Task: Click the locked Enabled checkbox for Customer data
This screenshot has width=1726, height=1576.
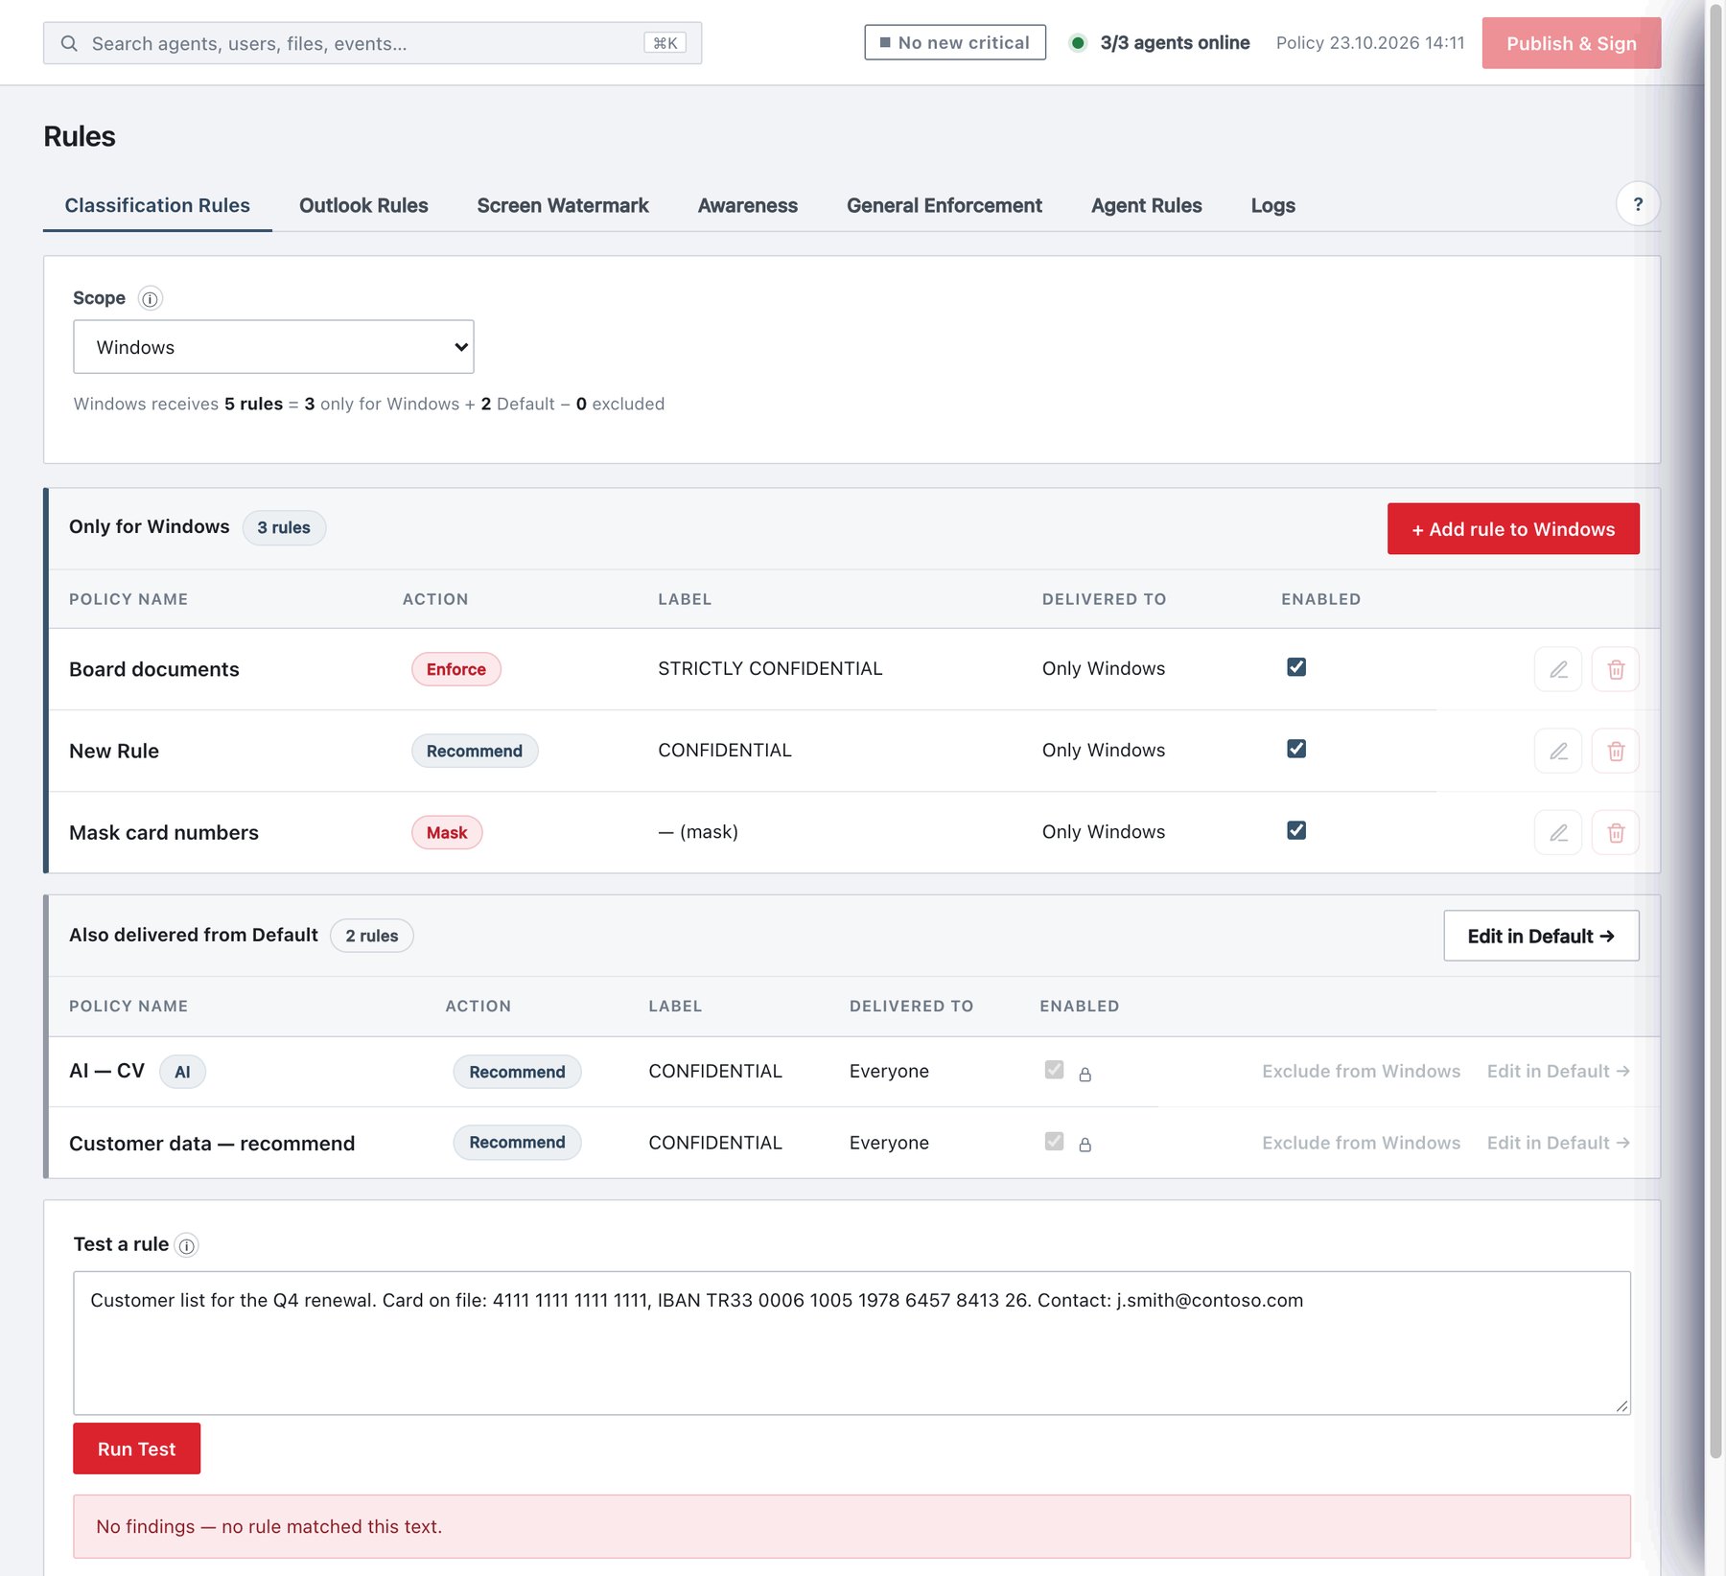Action: pyautogui.click(x=1054, y=1141)
